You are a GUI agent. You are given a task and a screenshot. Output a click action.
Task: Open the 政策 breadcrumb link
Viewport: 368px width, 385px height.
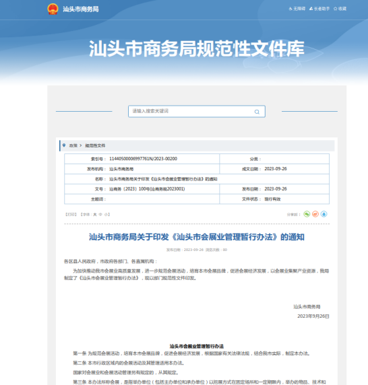point(73,145)
